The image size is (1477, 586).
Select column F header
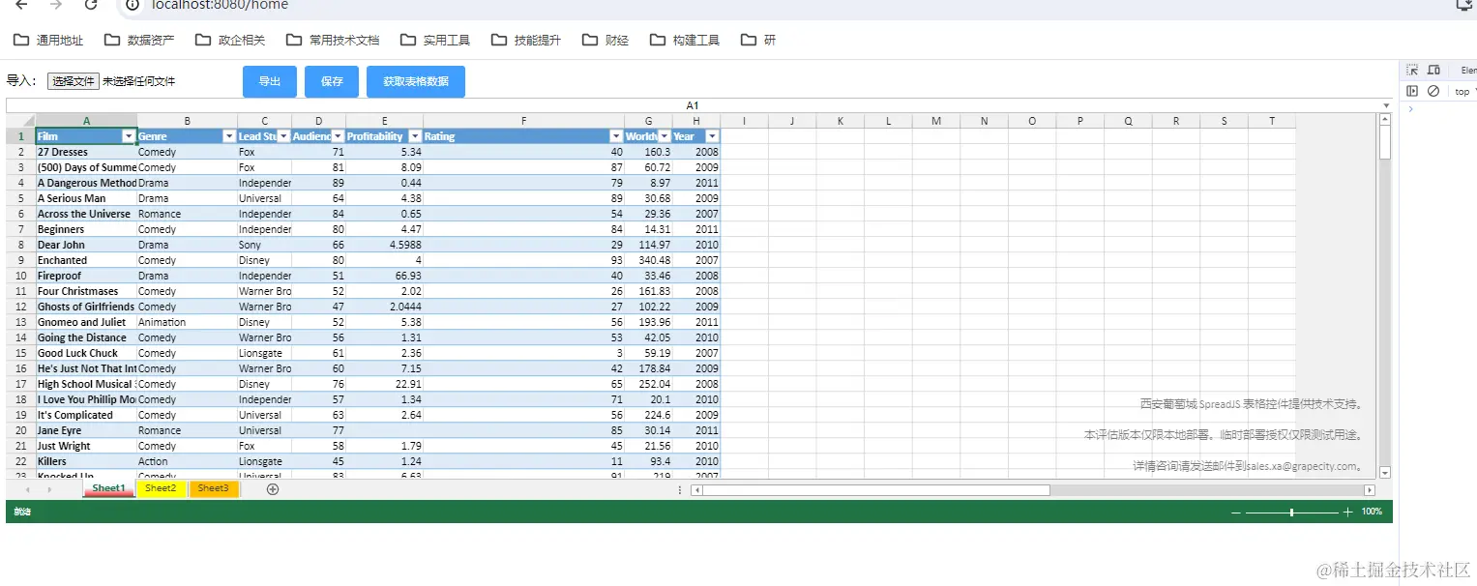[x=523, y=121]
